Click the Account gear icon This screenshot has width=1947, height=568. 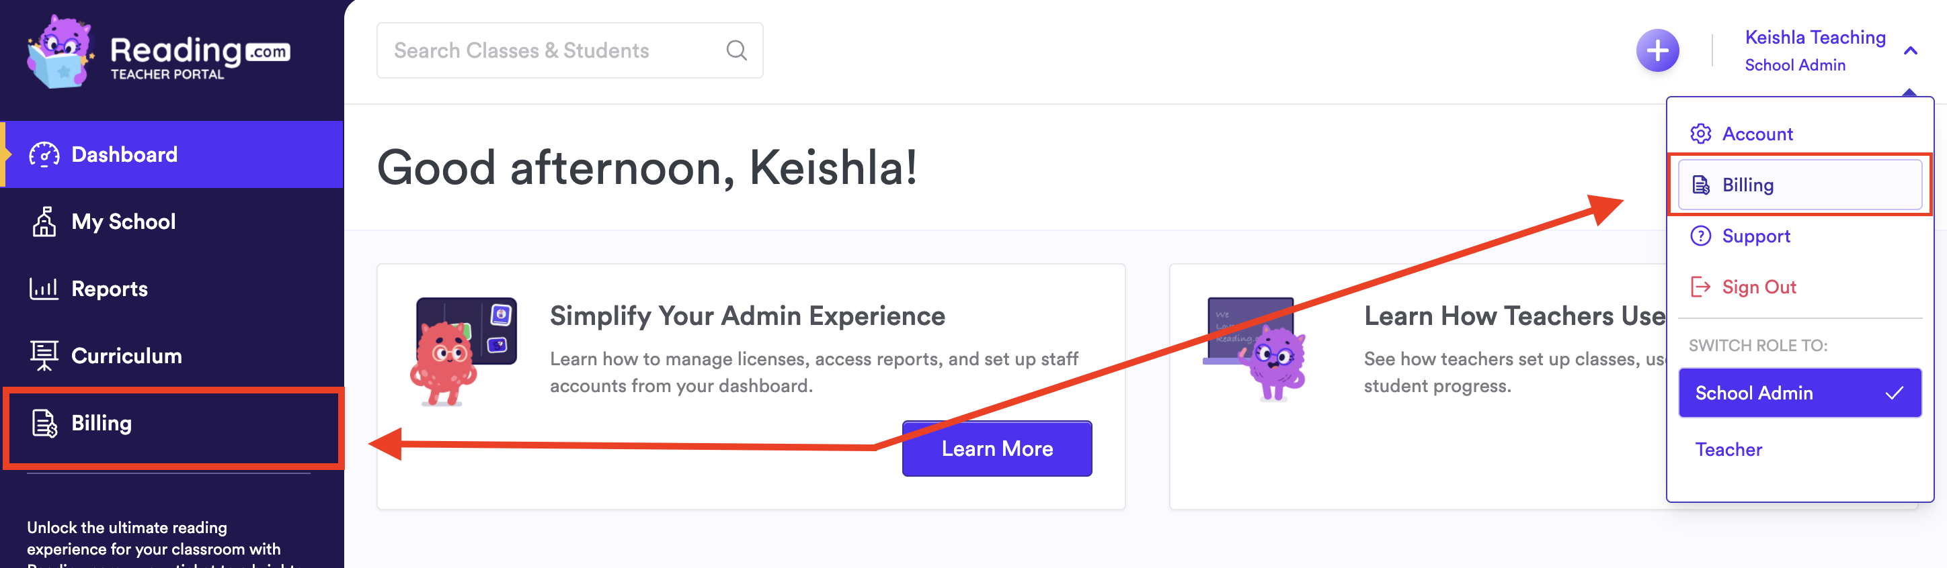[x=1700, y=134]
